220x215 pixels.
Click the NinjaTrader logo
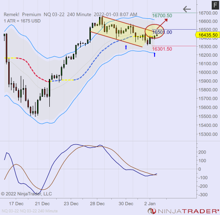point(184,211)
